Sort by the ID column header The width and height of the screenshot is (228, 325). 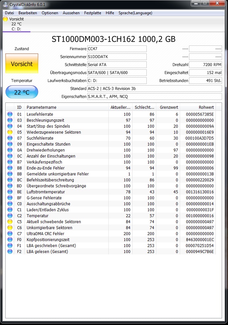[x=19, y=107]
